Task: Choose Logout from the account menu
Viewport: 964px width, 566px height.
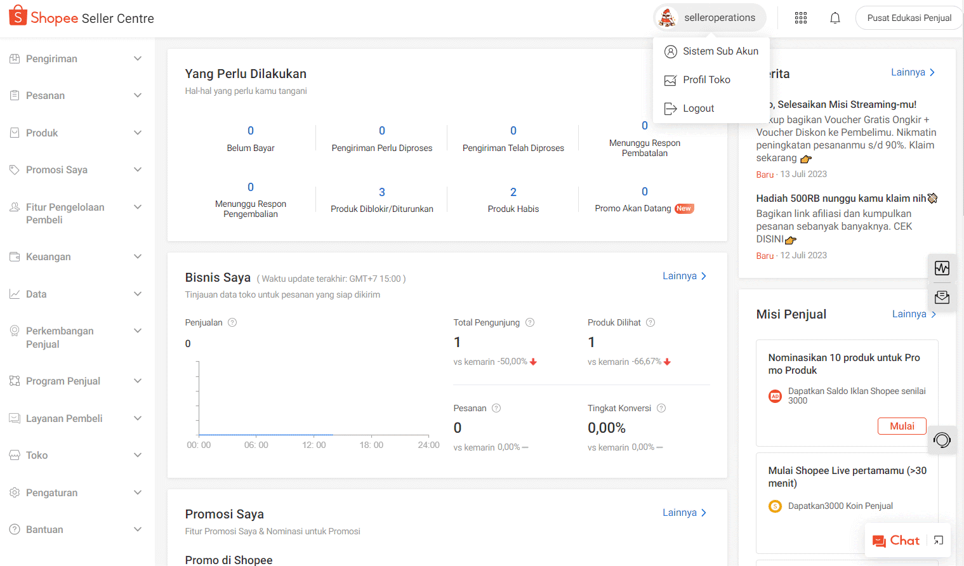Action: tap(698, 109)
